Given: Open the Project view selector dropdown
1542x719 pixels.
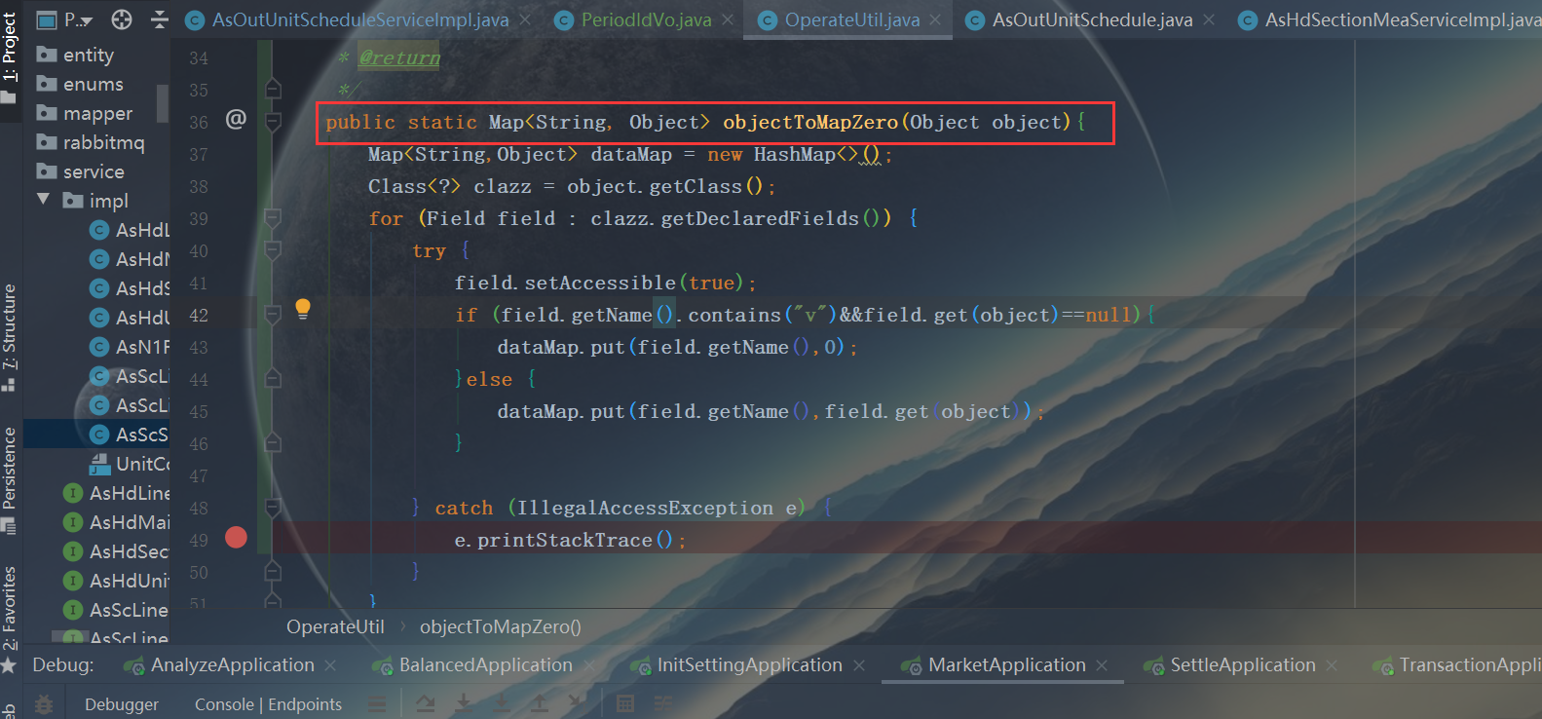Looking at the screenshot, I should 64,19.
